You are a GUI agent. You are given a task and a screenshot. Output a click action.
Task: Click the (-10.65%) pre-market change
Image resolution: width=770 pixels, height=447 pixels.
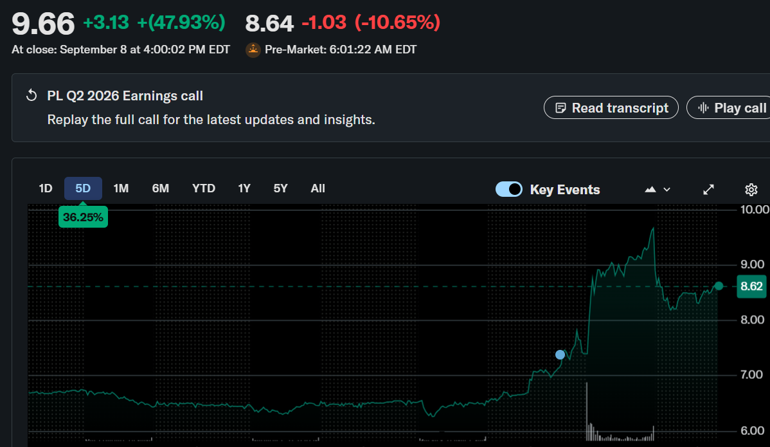click(397, 23)
